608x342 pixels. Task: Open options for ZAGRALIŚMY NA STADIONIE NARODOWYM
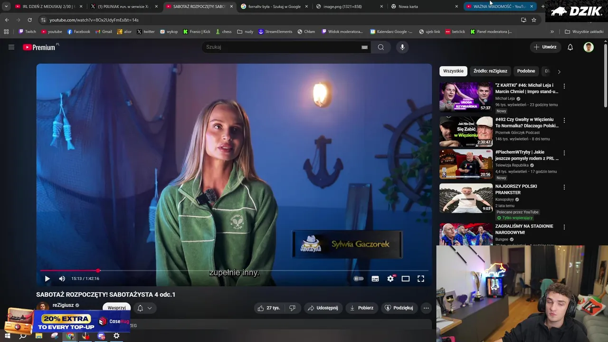pyautogui.click(x=564, y=227)
